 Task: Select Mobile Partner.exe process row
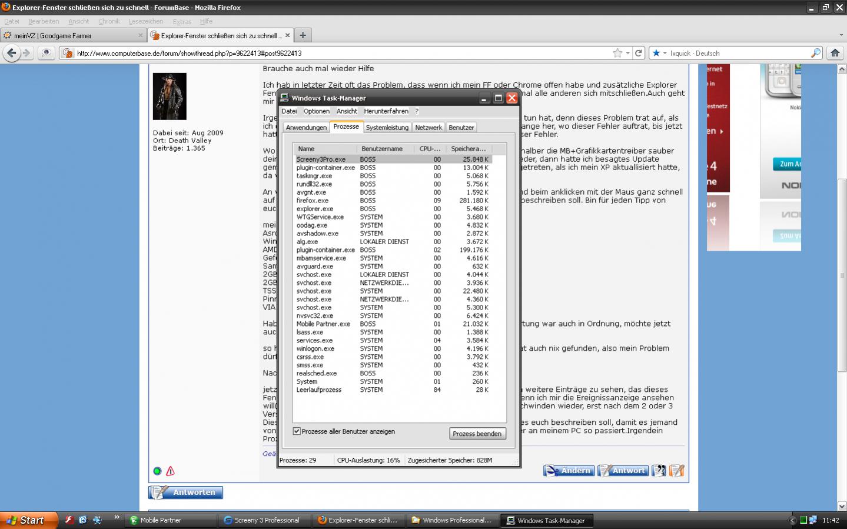pos(393,324)
